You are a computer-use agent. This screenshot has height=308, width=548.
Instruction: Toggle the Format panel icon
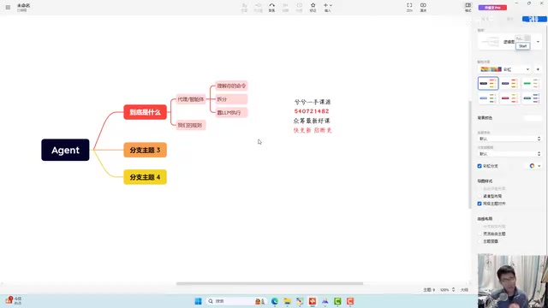tap(468, 8)
